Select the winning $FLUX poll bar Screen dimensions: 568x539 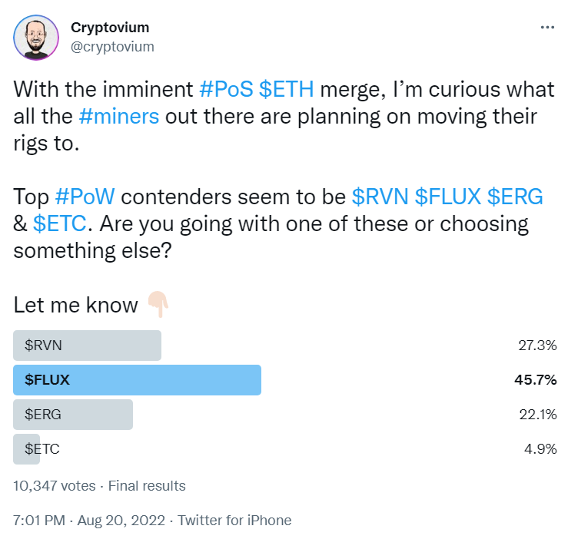click(x=138, y=380)
